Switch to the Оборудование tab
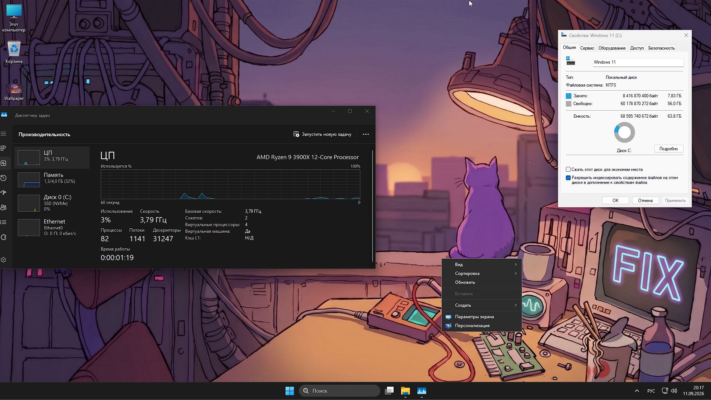Viewport: 711px width, 400px height. (612, 48)
